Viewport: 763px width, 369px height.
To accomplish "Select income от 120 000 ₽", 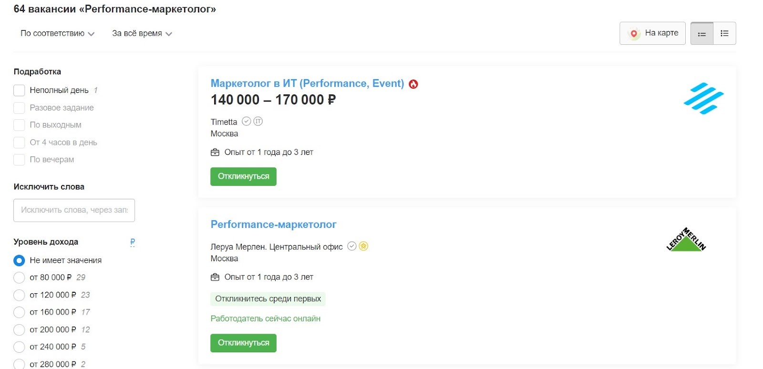I will (x=19, y=295).
